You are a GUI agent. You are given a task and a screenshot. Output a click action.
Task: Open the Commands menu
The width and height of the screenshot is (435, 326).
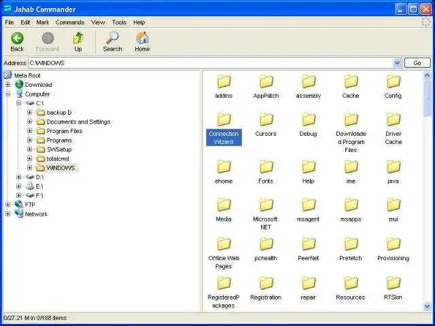pyautogui.click(x=70, y=22)
